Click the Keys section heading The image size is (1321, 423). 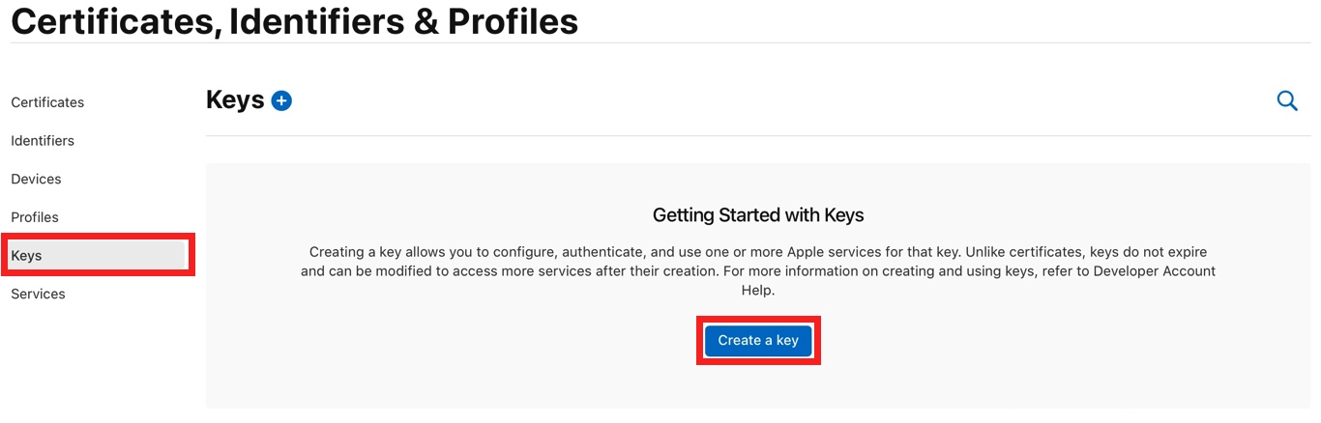point(235,99)
